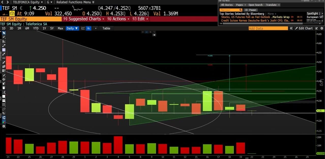
Task: Open the Actions dropdown menu
Action: [x=118, y=19]
